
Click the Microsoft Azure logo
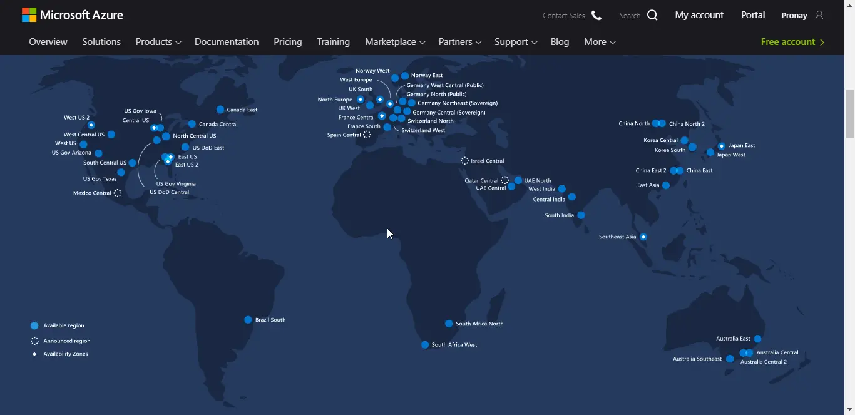click(73, 15)
